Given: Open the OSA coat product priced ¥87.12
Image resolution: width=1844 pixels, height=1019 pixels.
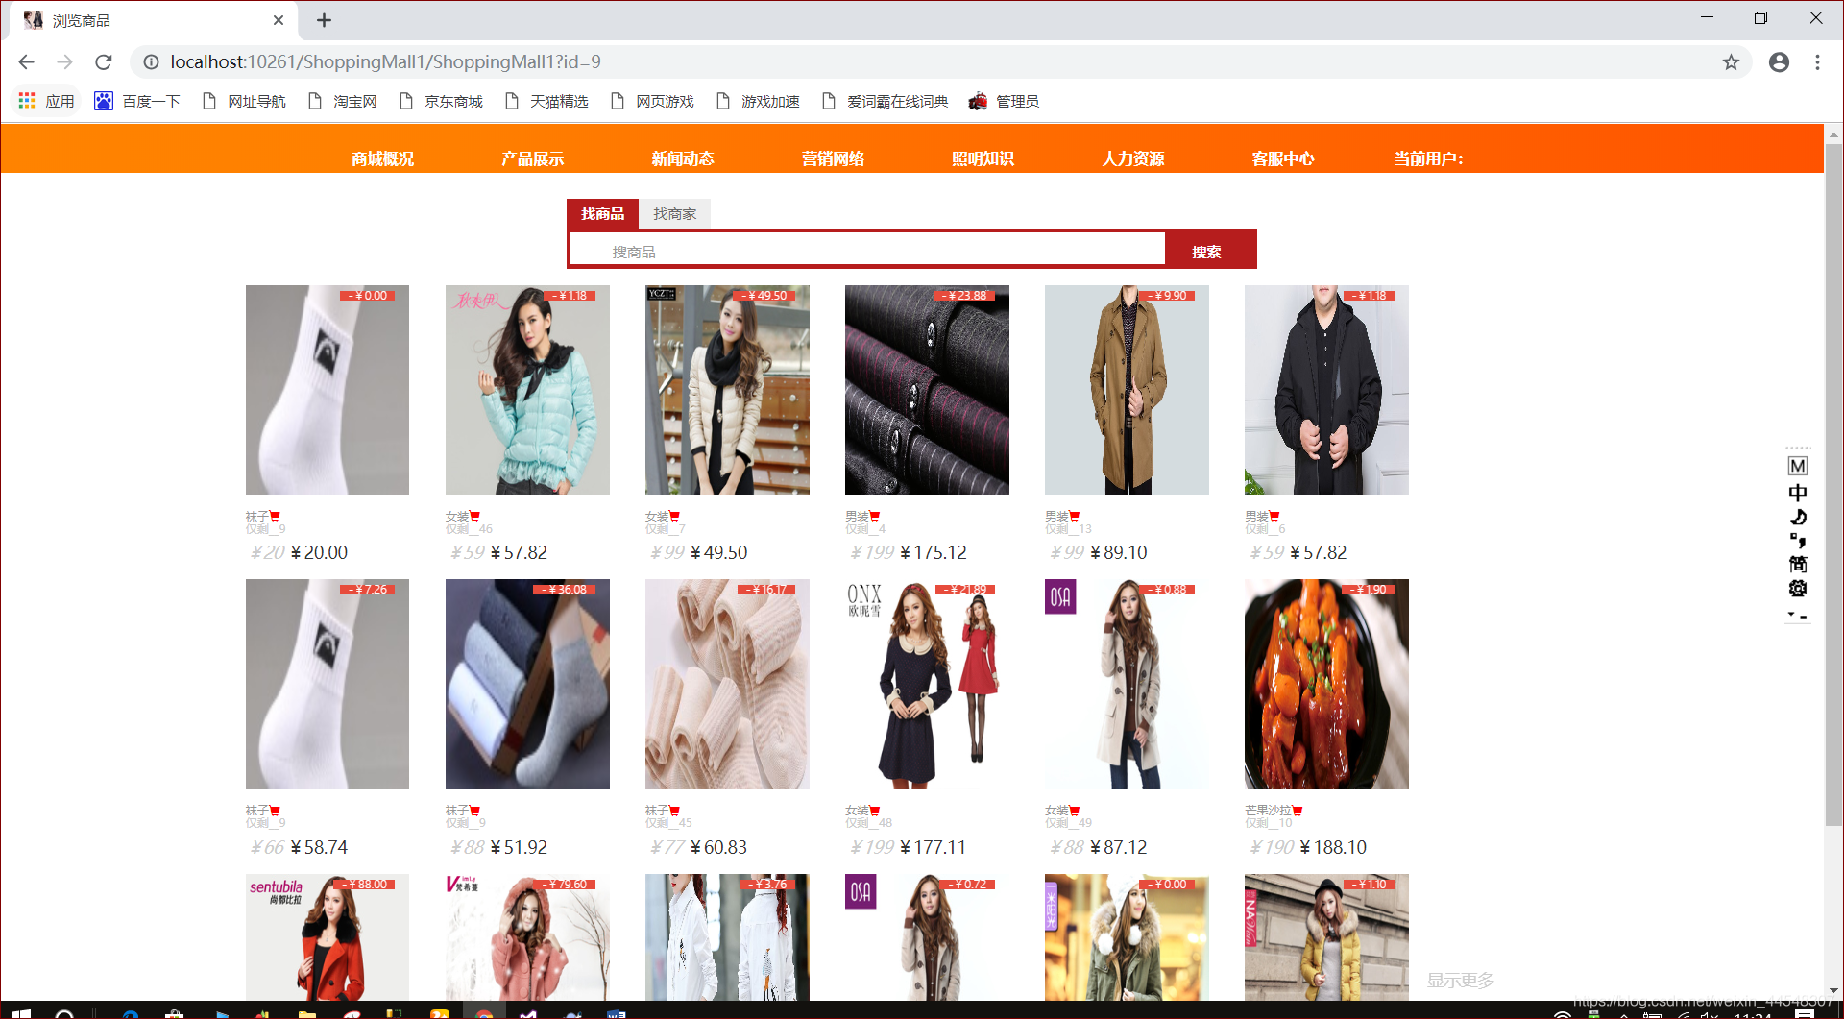Looking at the screenshot, I should pyautogui.click(x=1127, y=684).
